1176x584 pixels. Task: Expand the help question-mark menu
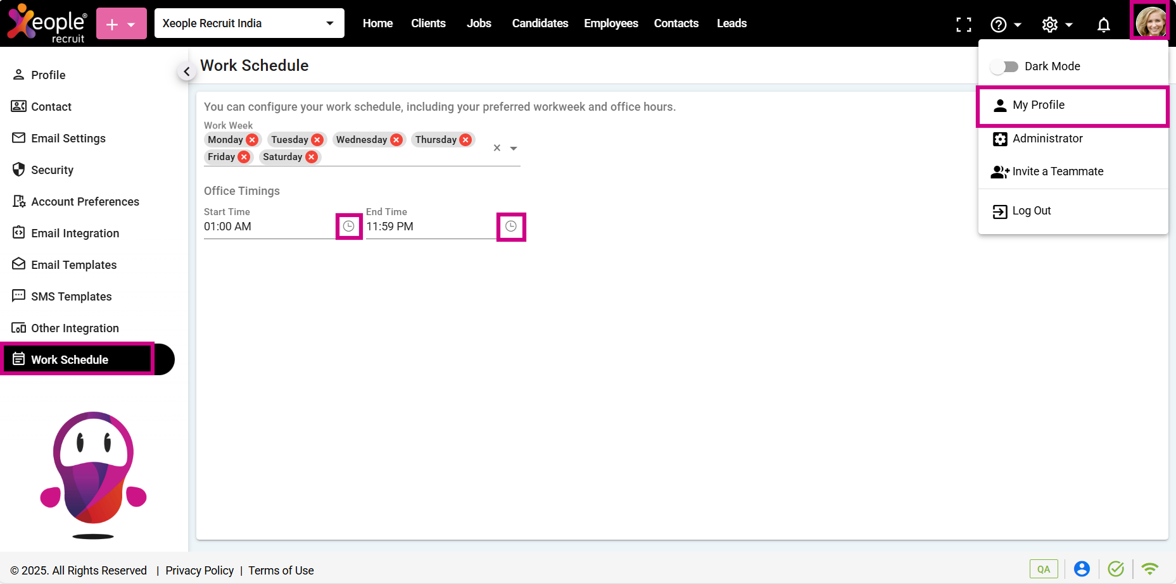pyautogui.click(x=1005, y=25)
